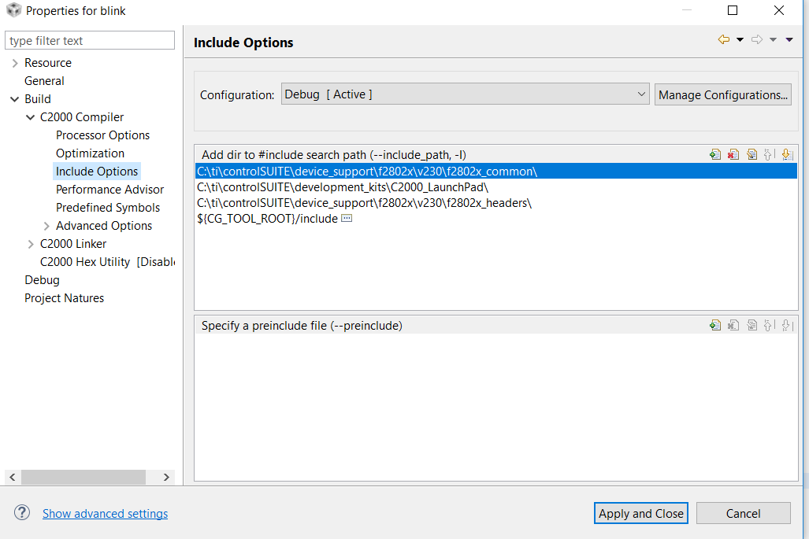Click Apply and Close button

pyautogui.click(x=640, y=513)
